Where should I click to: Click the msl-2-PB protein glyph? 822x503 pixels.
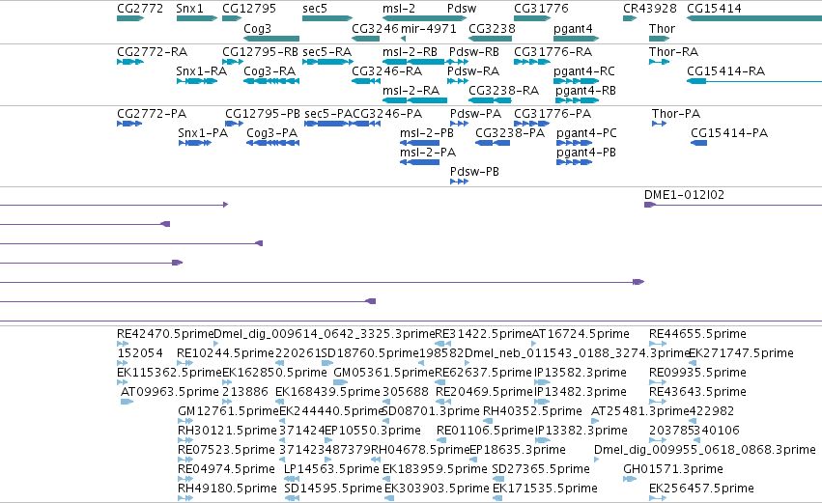pyautogui.click(x=419, y=143)
